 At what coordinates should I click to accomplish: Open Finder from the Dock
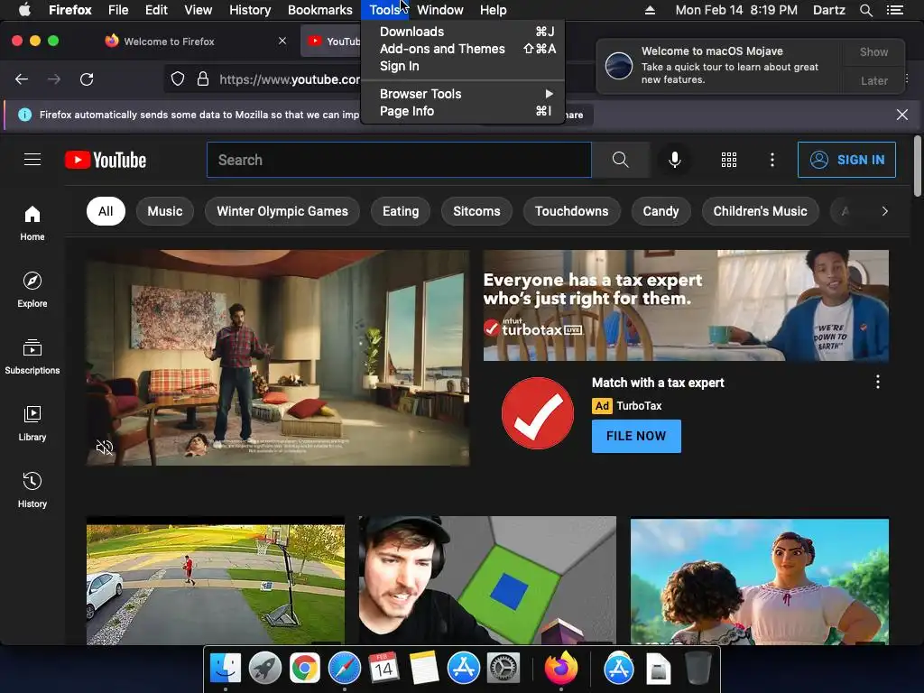click(226, 668)
